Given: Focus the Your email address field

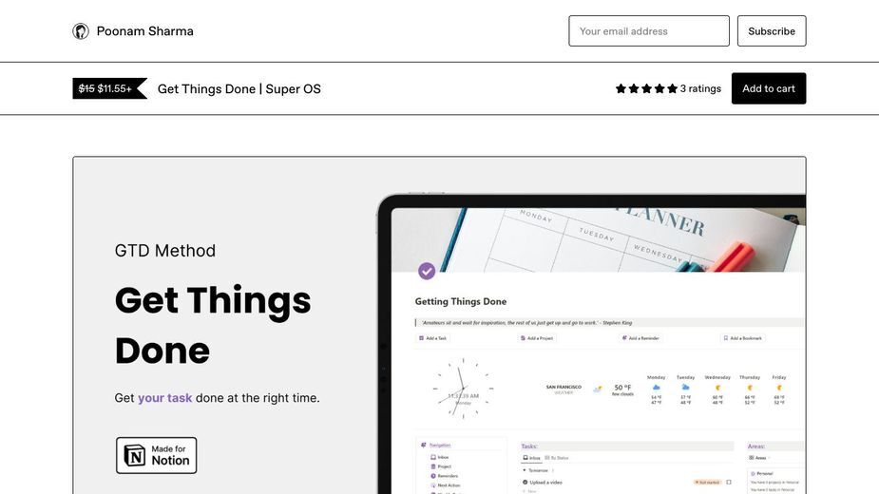Looking at the screenshot, I should (649, 30).
